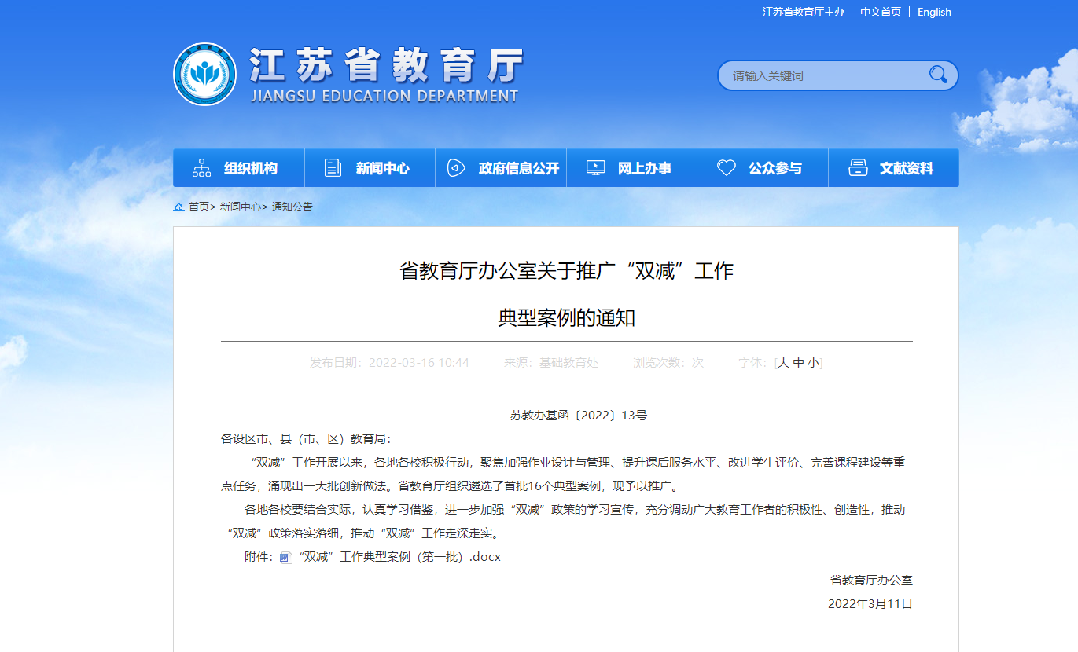1078x652 pixels.
Task: Click the Jiangsu Education Department logo emblem
Action: [x=204, y=74]
